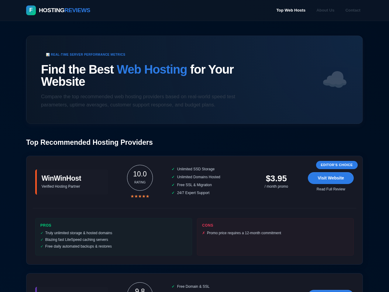389x292 pixels.
Task: Click the / month promo label
Action: 276,186
